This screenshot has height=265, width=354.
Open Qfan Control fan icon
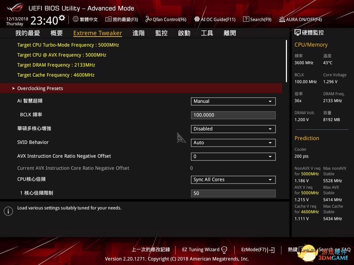pyautogui.click(x=148, y=19)
